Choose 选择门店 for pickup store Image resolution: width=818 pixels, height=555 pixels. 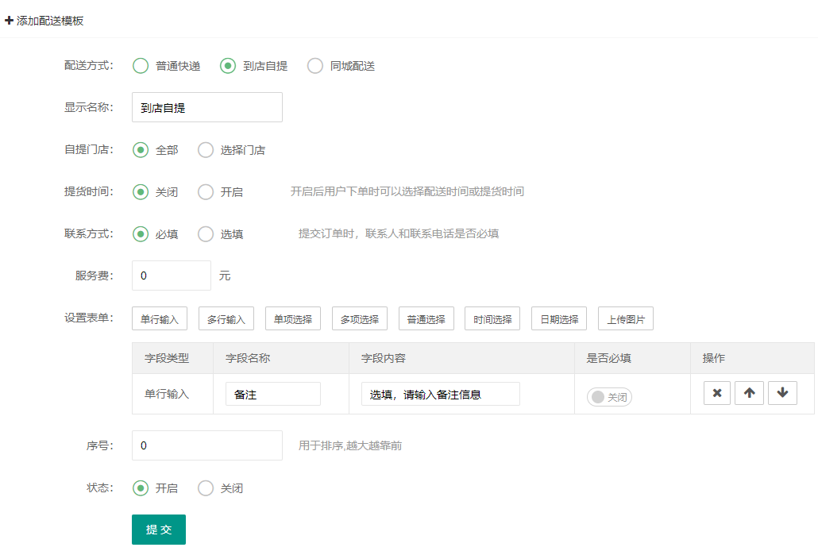(x=206, y=150)
